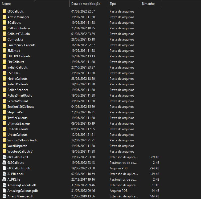Click the WoutersCalloutsV folder icon

(4, 152)
